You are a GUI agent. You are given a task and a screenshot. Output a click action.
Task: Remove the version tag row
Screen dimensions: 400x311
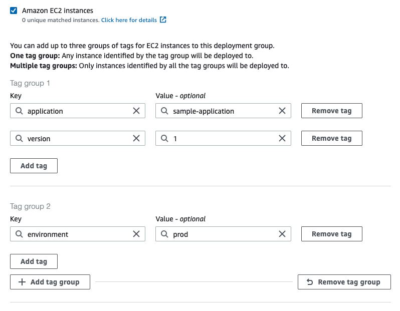[x=331, y=138]
